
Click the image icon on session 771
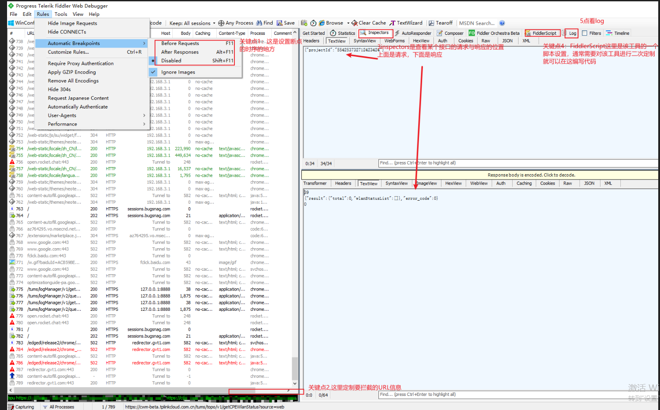(12, 262)
